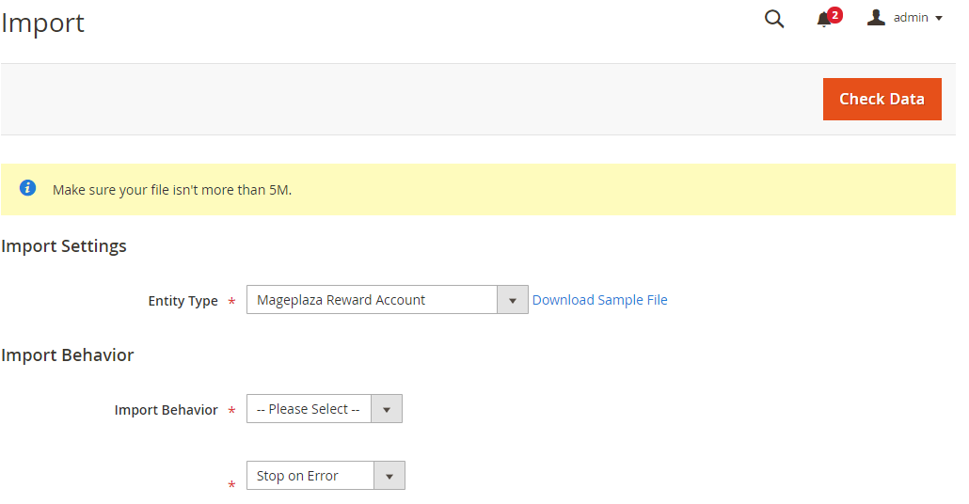Click the Entity Type dropdown arrow
This screenshot has width=969, height=504.
tap(513, 301)
